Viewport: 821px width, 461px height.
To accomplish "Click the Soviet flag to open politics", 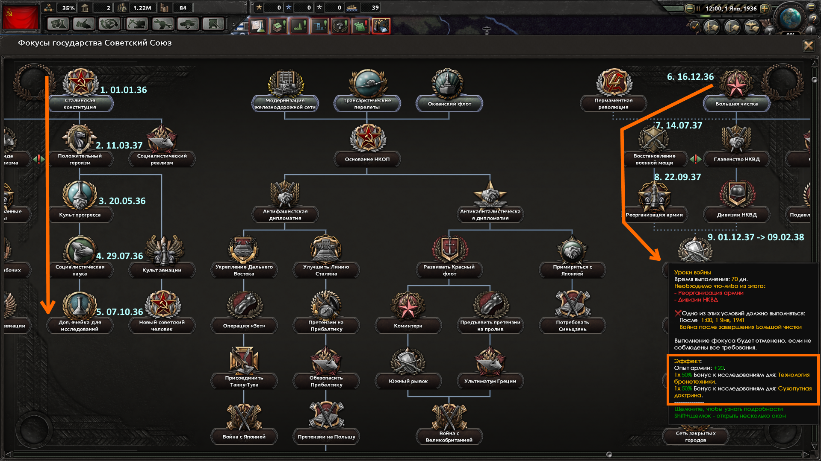I will pos(21,17).
